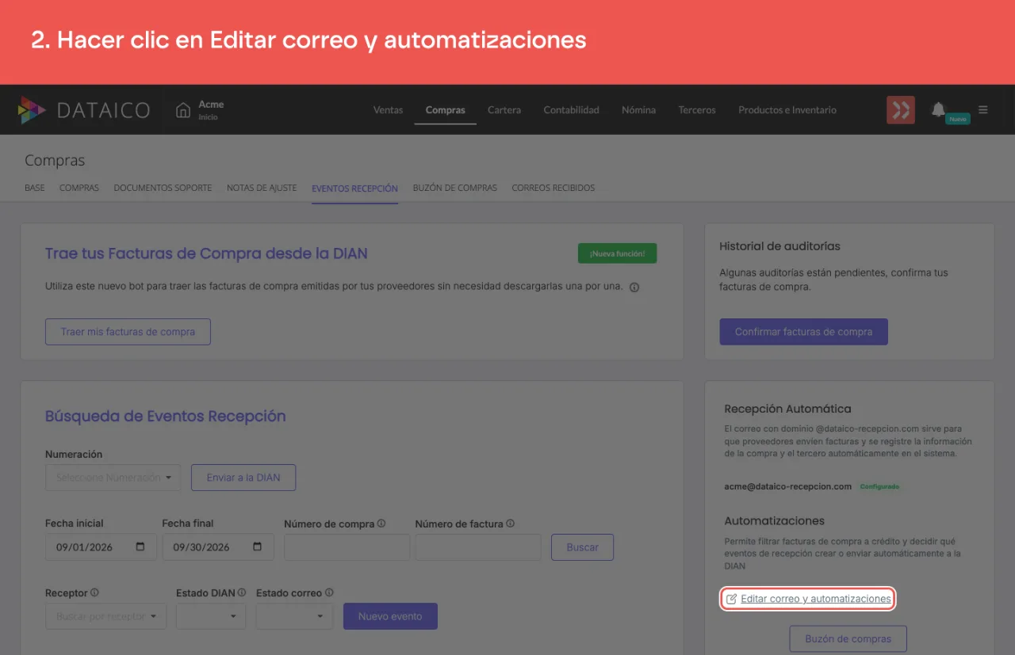Open the Nómina menu
1015x655 pixels.
coord(639,110)
